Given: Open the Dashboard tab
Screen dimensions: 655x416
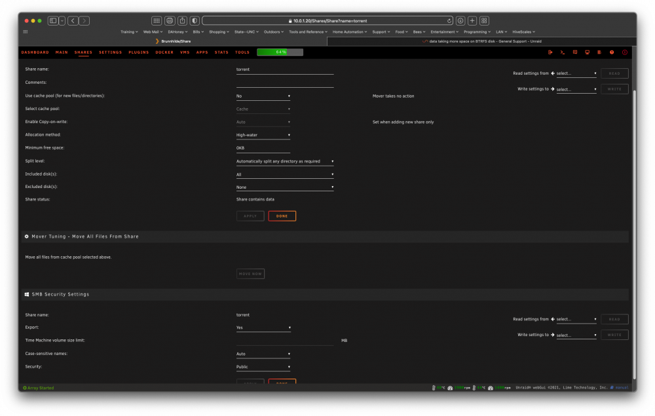Looking at the screenshot, I should 35,52.
